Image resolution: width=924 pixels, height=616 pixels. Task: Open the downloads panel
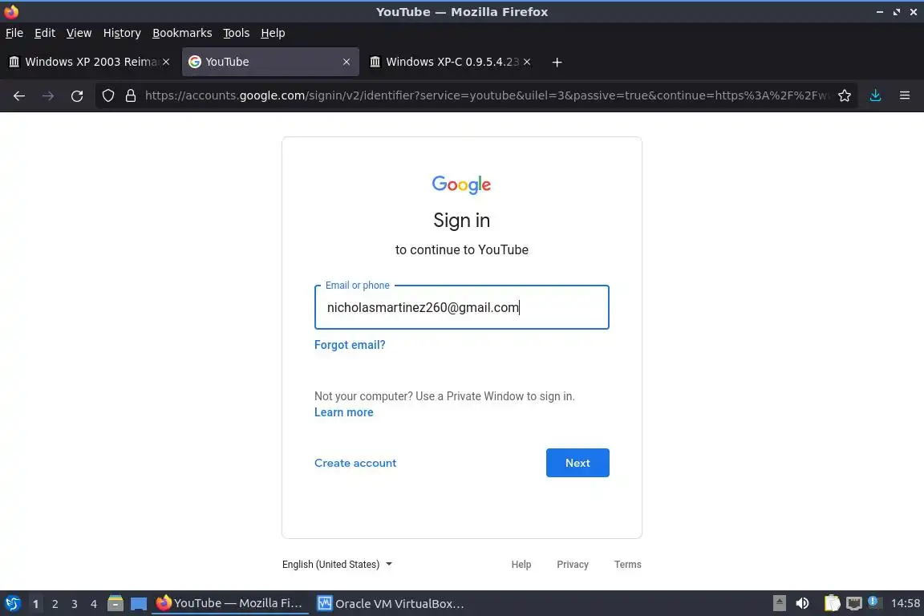[876, 95]
